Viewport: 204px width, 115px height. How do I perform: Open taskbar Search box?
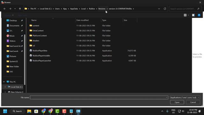[x=17, y=111]
